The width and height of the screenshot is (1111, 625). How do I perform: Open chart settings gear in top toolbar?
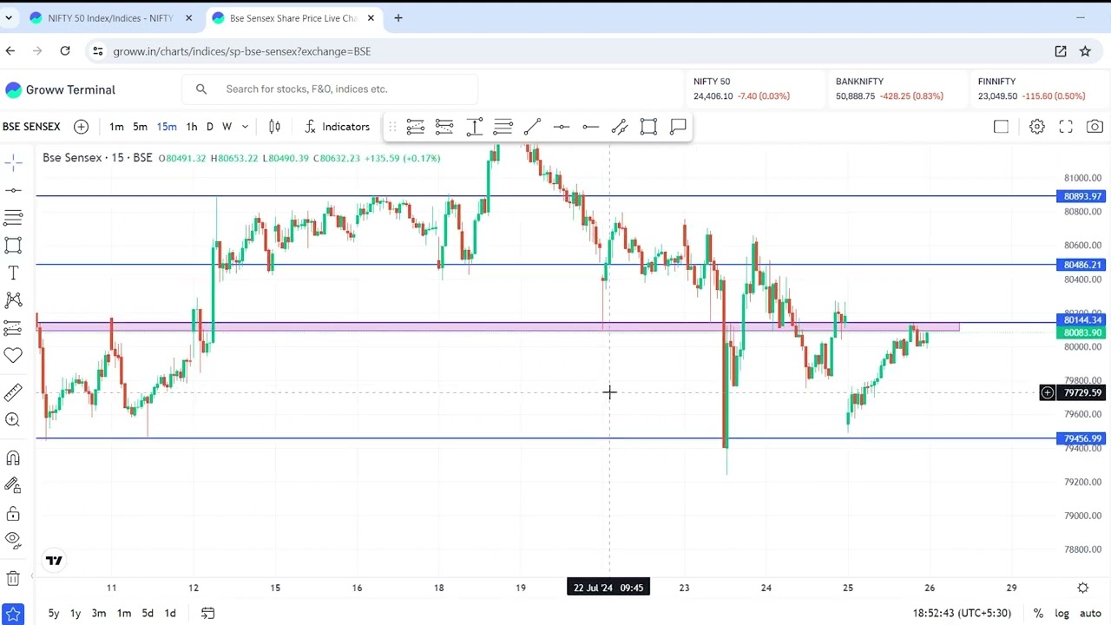[1037, 127]
